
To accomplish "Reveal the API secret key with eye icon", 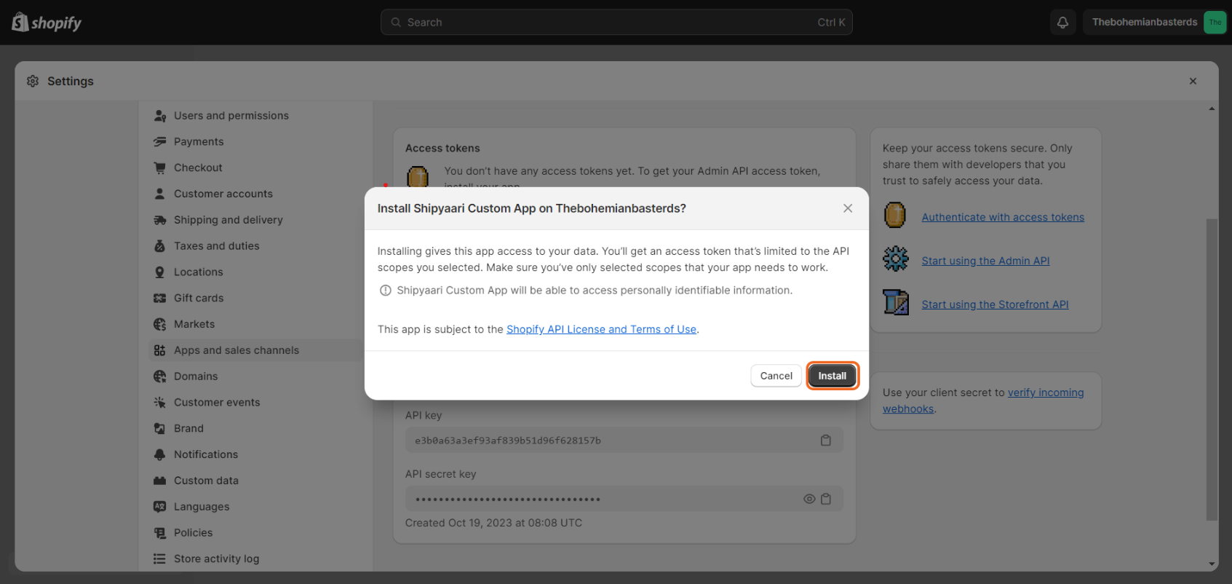I will pos(809,500).
